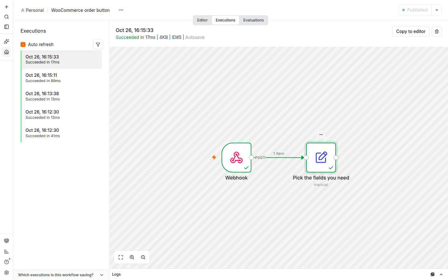Click the output connector of the Webhook node
448x280 pixels.
pyautogui.click(x=251, y=158)
